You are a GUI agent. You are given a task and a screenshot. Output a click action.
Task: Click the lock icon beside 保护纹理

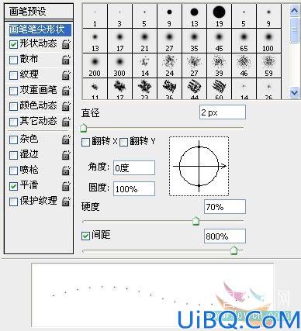click(x=66, y=202)
